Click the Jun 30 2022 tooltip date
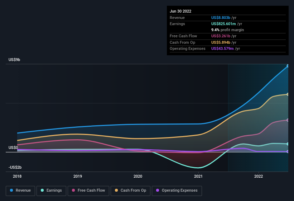 (x=180, y=11)
